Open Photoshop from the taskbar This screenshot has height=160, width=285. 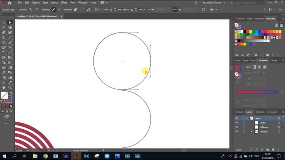click(x=86, y=156)
